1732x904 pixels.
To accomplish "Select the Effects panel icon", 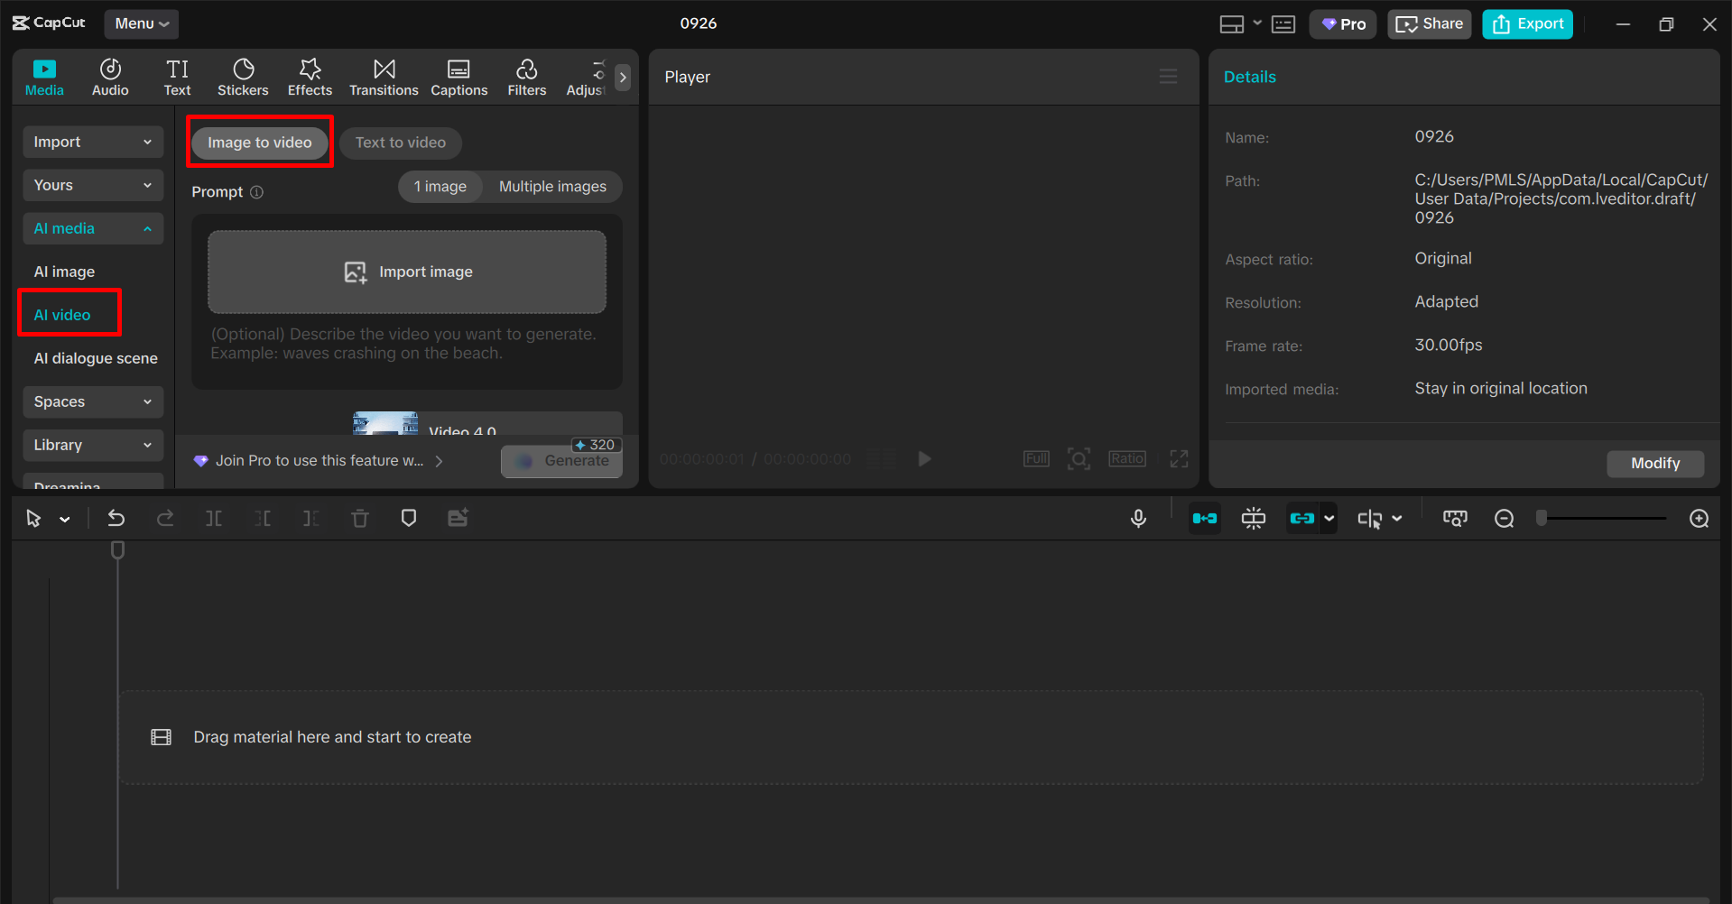I will [x=310, y=77].
